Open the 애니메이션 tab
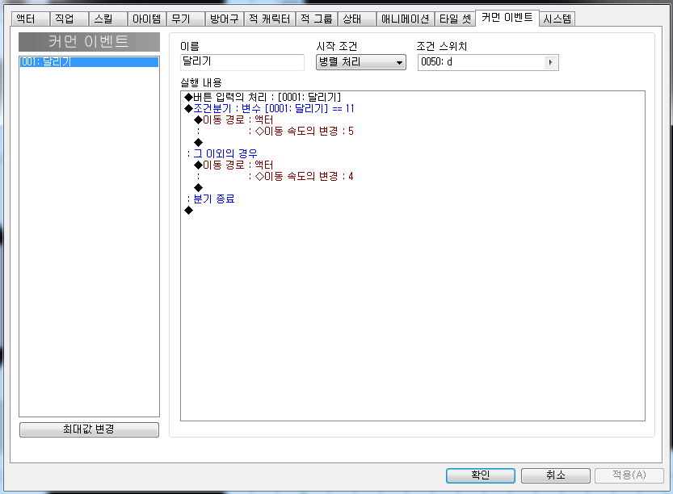This screenshot has height=494, width=673. click(406, 19)
